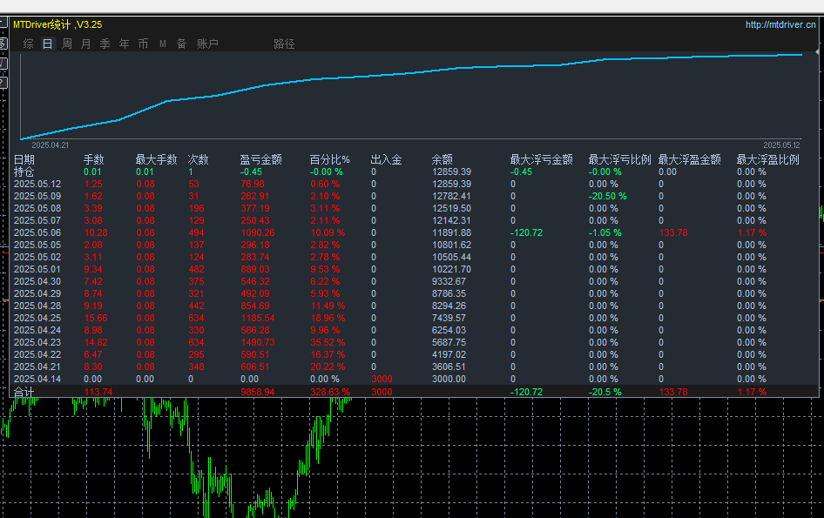The width and height of the screenshot is (824, 518).
Task: Open the 周 weekly statistics tab
Action: tap(66, 44)
